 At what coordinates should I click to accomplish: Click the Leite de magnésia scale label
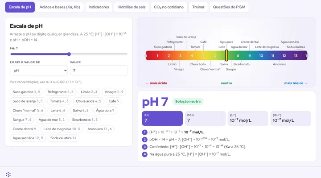coord(267,47)
